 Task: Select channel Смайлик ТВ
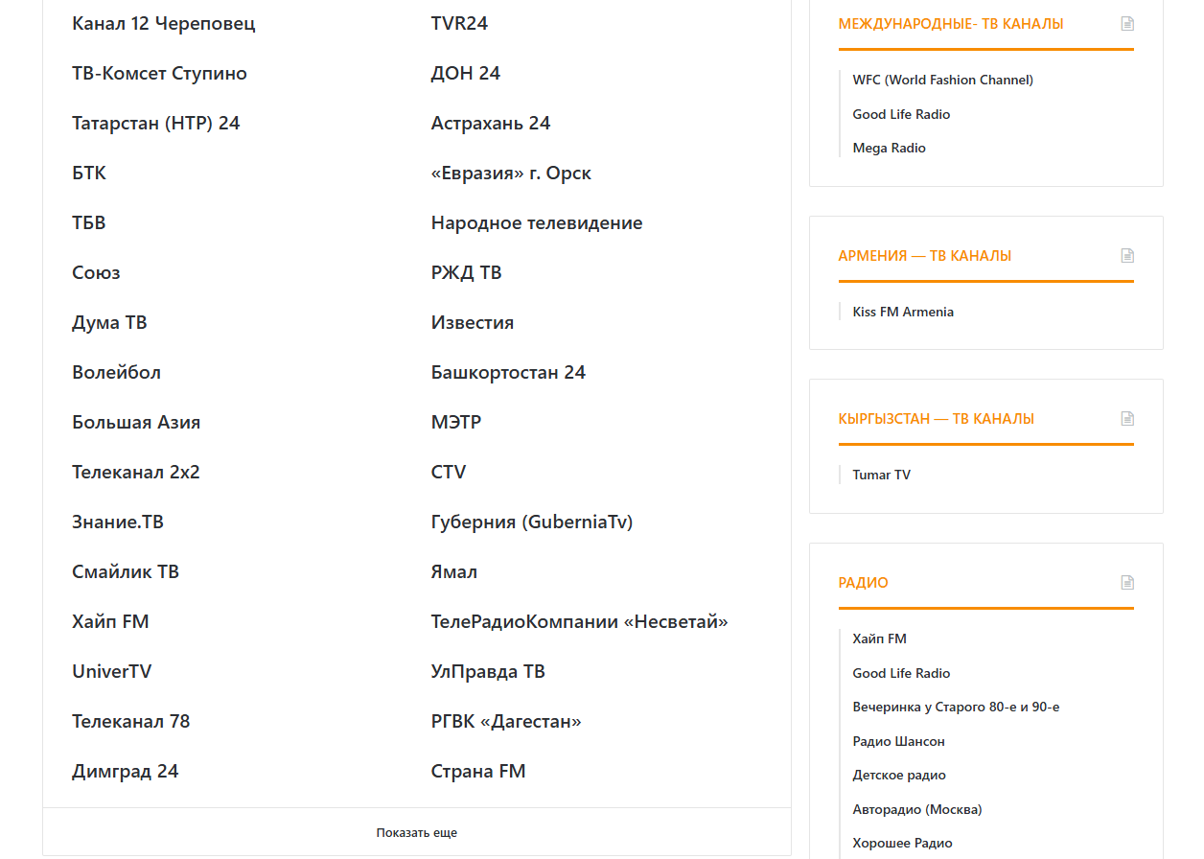click(126, 571)
